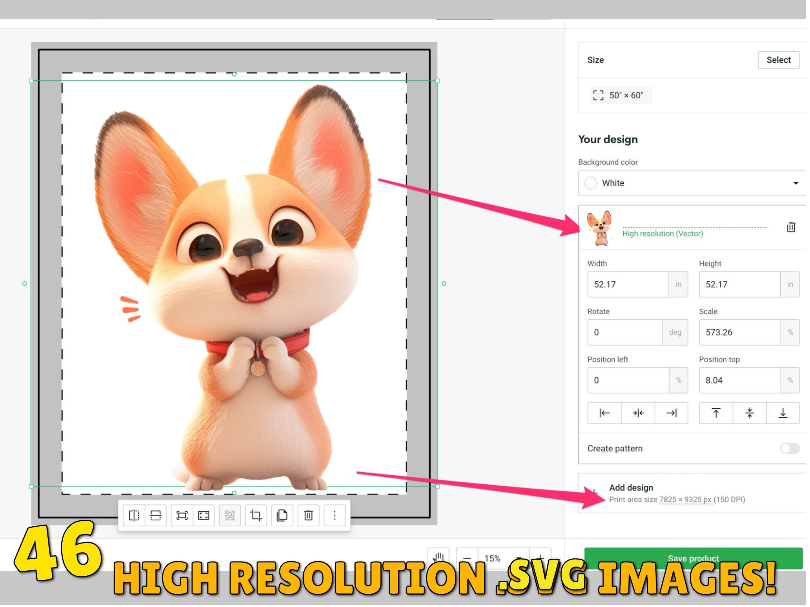The width and height of the screenshot is (810, 607).
Task: Click the flip vertical icon in the floating toolbar
Action: [x=156, y=516]
